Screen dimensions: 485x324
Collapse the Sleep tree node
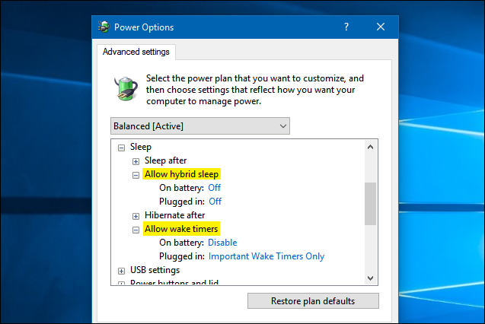122,147
